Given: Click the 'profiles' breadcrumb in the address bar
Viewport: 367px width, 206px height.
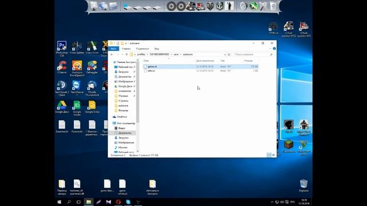Looking at the screenshot, I should [141, 54].
